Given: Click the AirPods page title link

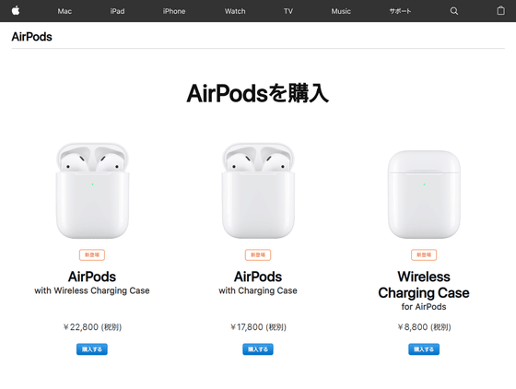Looking at the screenshot, I should pos(32,37).
